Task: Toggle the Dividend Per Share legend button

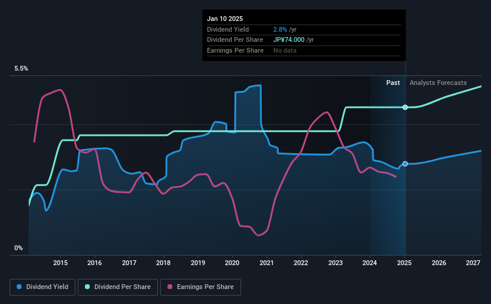Action: 118,287
